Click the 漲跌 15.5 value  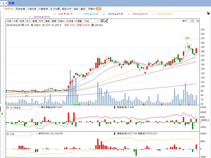point(70,25)
